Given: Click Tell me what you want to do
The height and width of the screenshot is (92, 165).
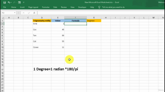Looking at the screenshot, I should click(x=113, y=7).
